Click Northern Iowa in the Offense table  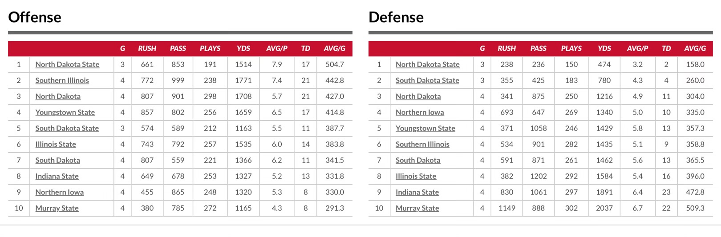tap(59, 192)
